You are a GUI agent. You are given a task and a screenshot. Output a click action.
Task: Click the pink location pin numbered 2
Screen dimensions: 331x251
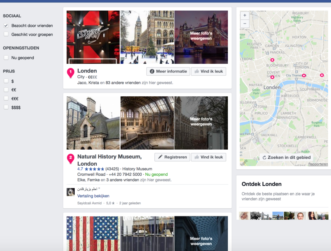click(71, 159)
